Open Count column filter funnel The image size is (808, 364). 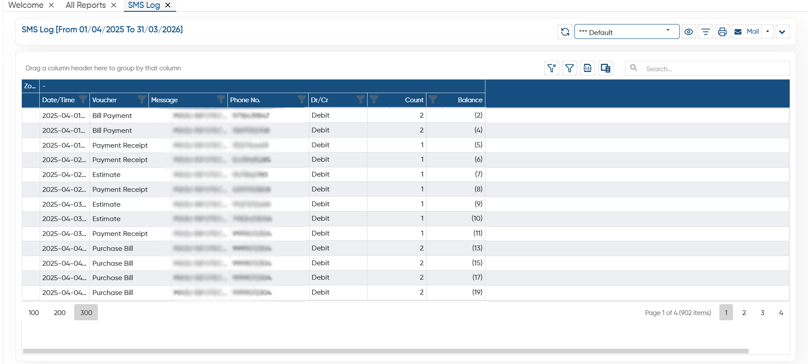tap(374, 100)
